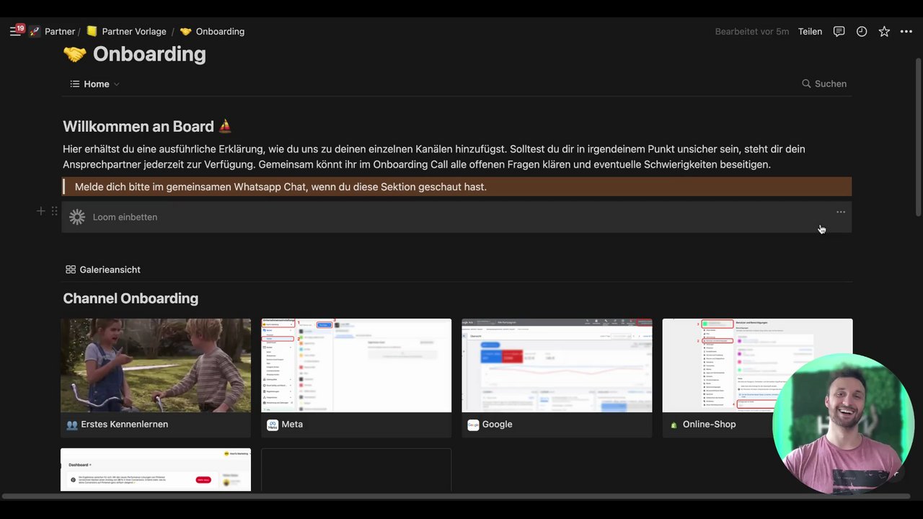Viewport: 923px width, 519px height.
Task: Open the page options three-dot menu
Action: [x=906, y=32]
